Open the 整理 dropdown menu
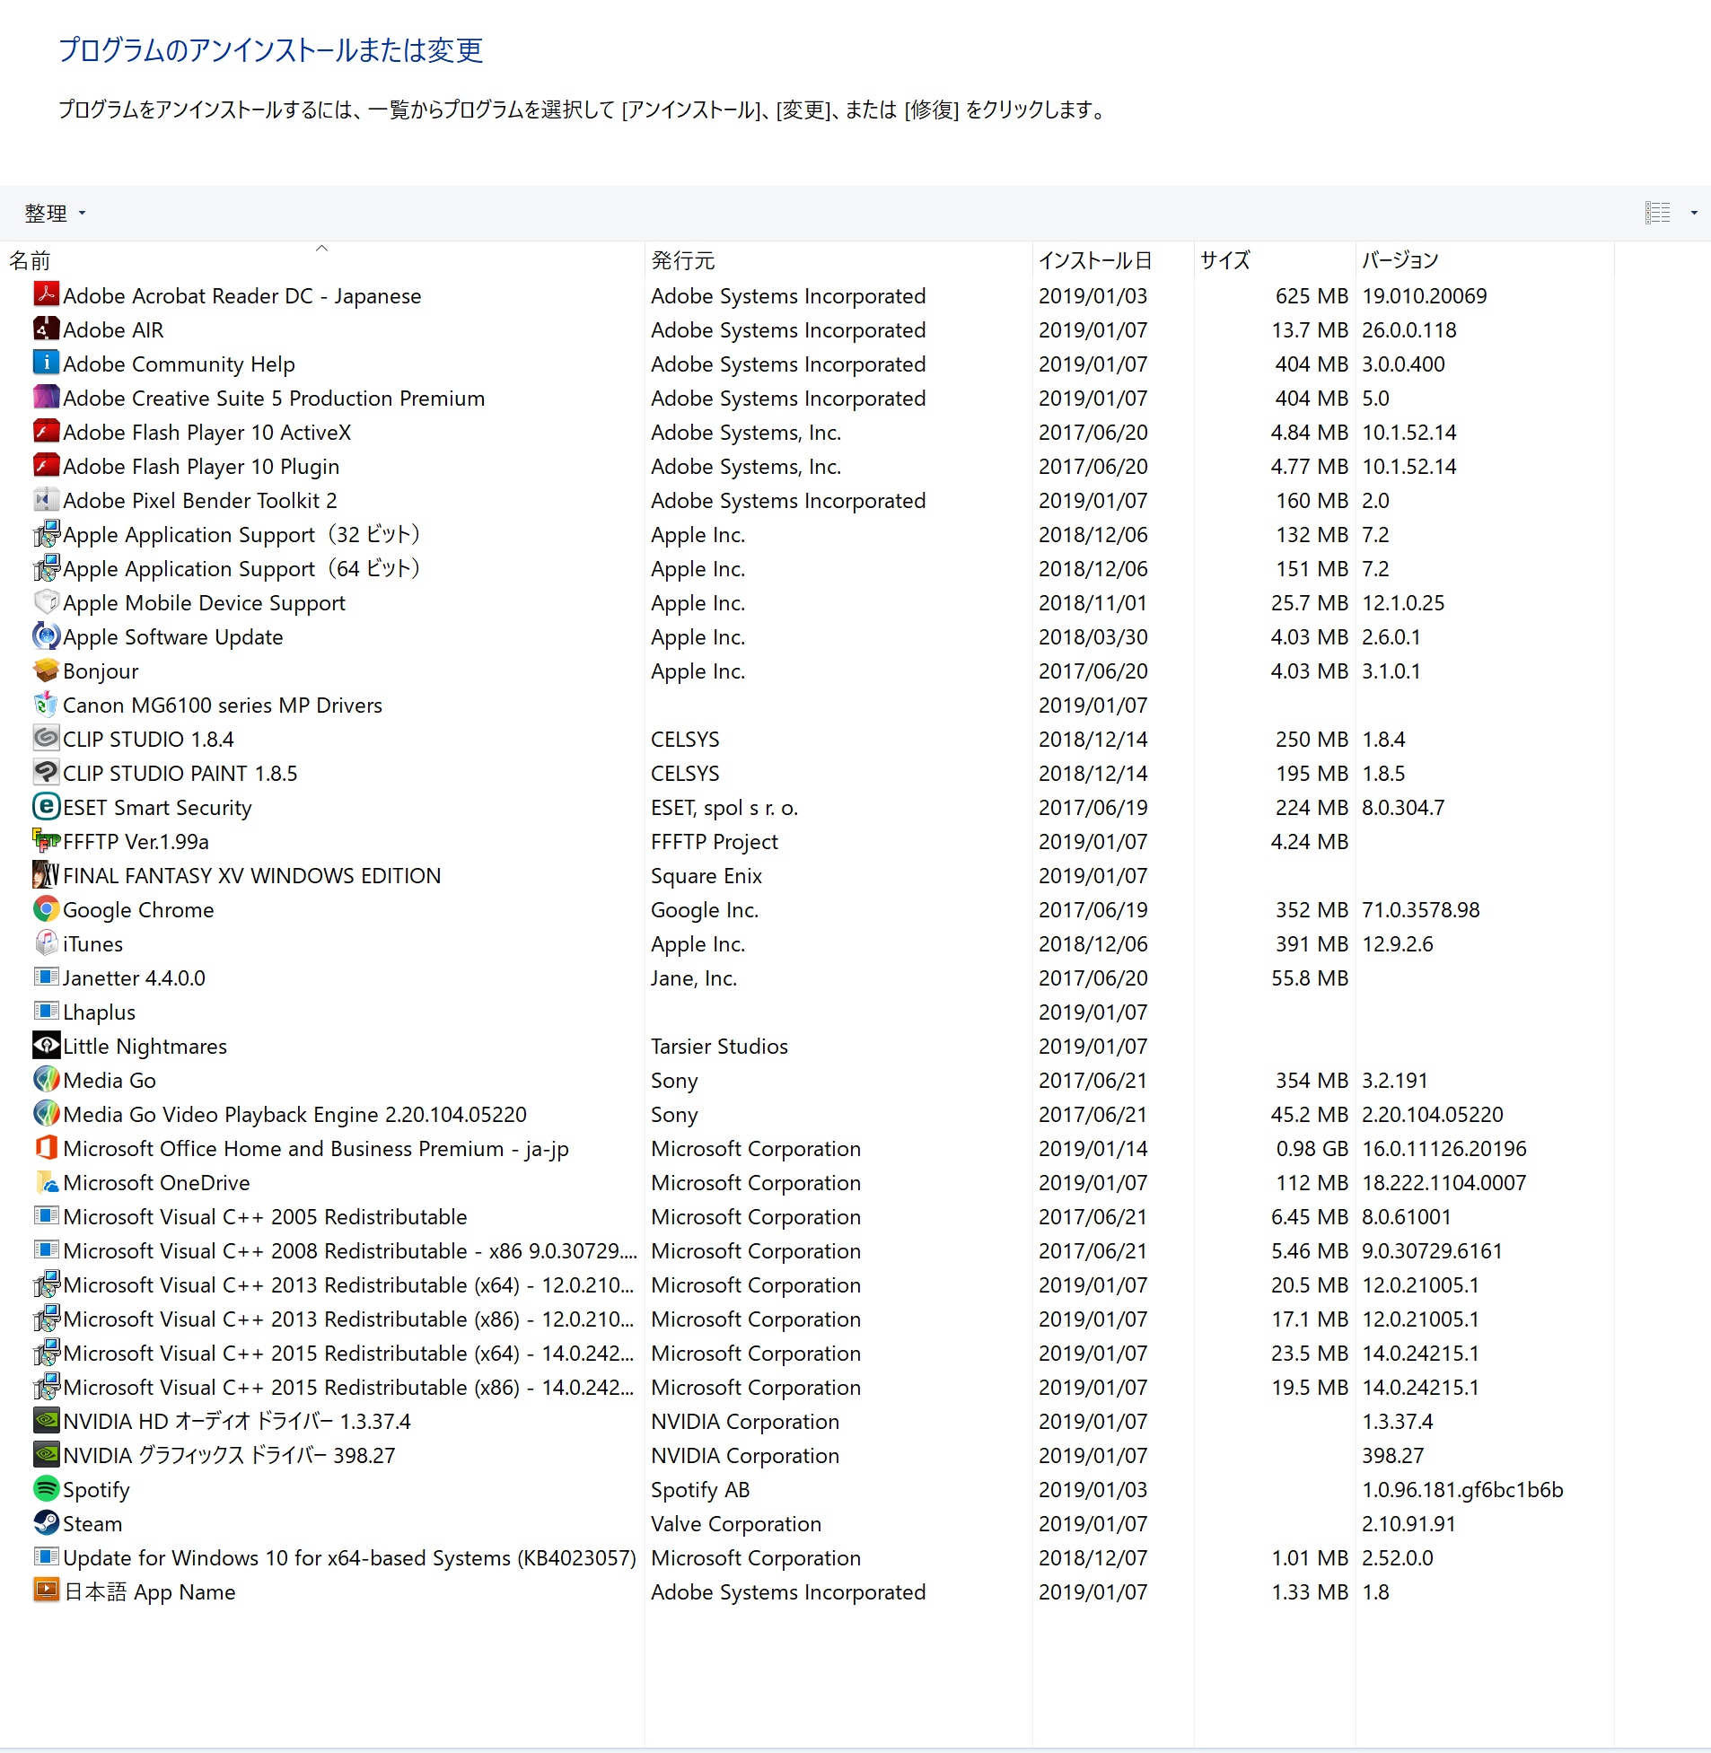Viewport: 1711px width, 1753px height. 55,213
